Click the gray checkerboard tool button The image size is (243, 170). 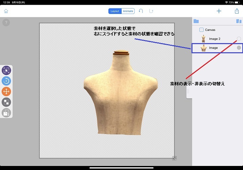[6, 102]
